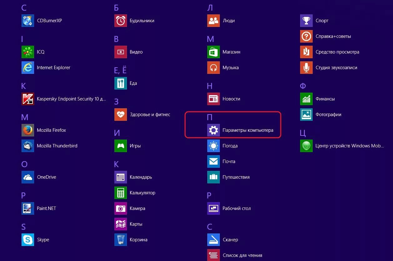Click the "O" group header above OneDrive
The image size is (393, 261).
tap(24, 164)
